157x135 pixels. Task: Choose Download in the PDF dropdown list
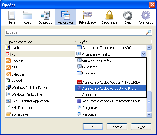[111, 73]
